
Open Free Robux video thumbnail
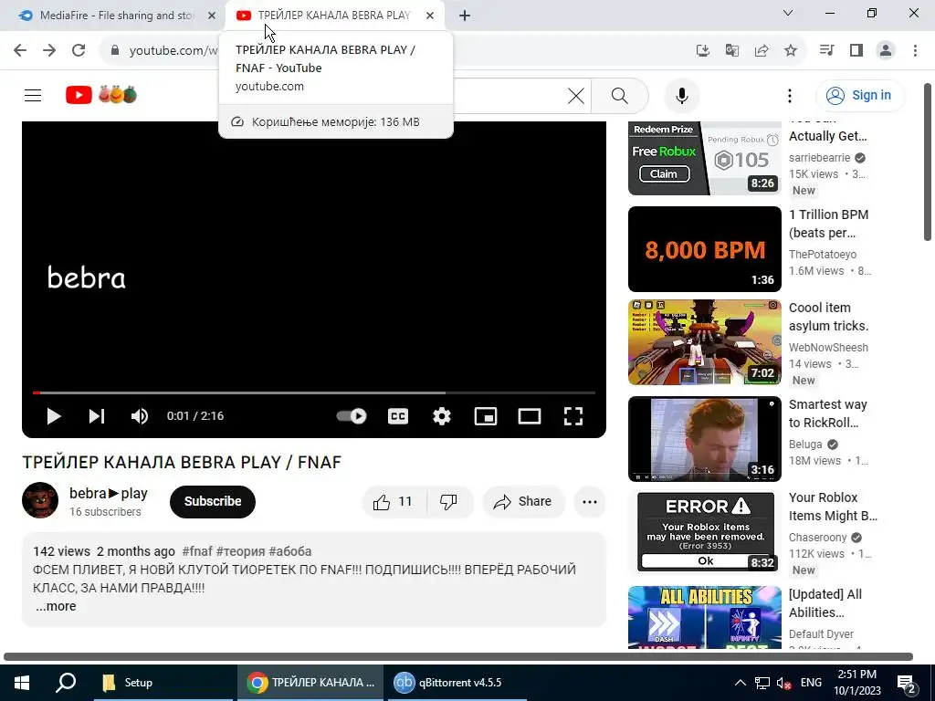[x=704, y=157]
